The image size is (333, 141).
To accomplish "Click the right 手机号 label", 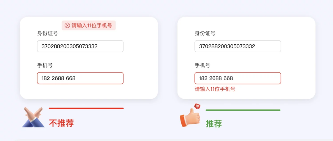I will (x=202, y=66).
